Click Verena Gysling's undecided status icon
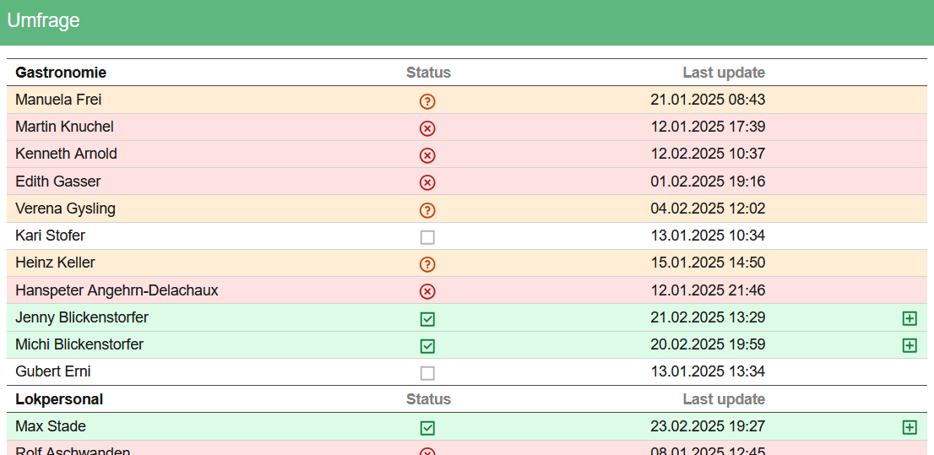Image resolution: width=934 pixels, height=455 pixels. pos(427,210)
